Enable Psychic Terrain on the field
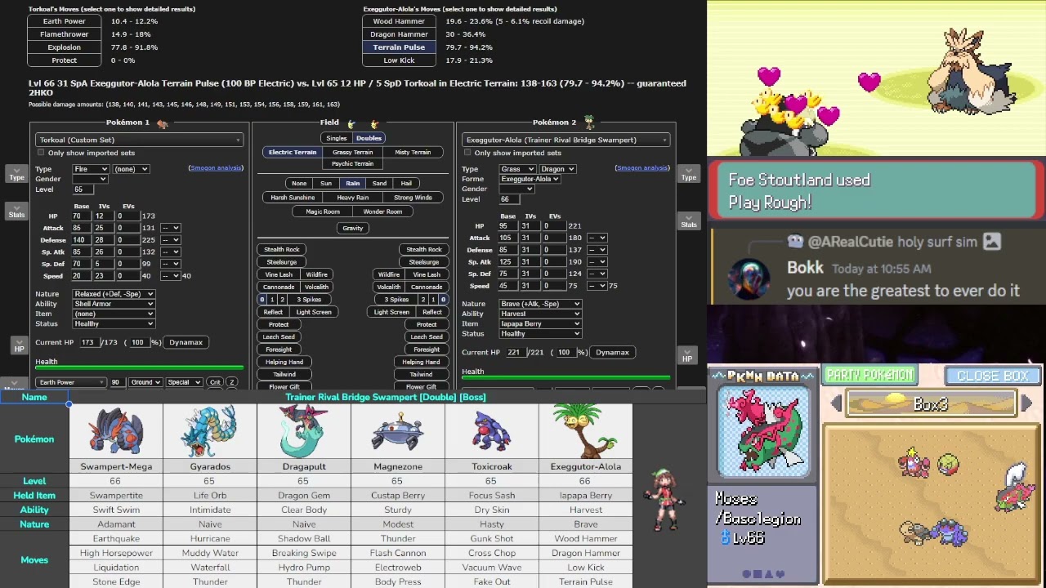Viewport: 1046px width, 588px height. [x=353, y=163]
